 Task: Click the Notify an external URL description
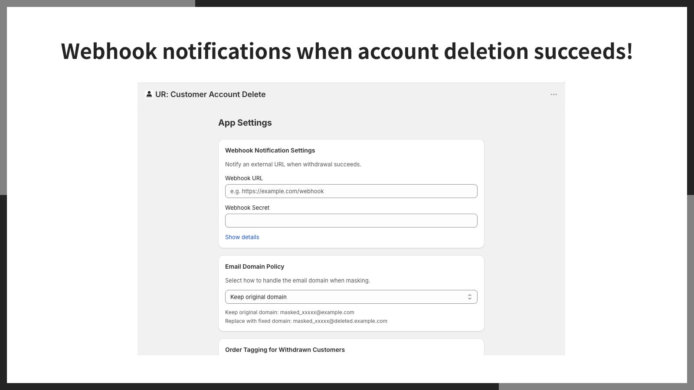point(293,164)
